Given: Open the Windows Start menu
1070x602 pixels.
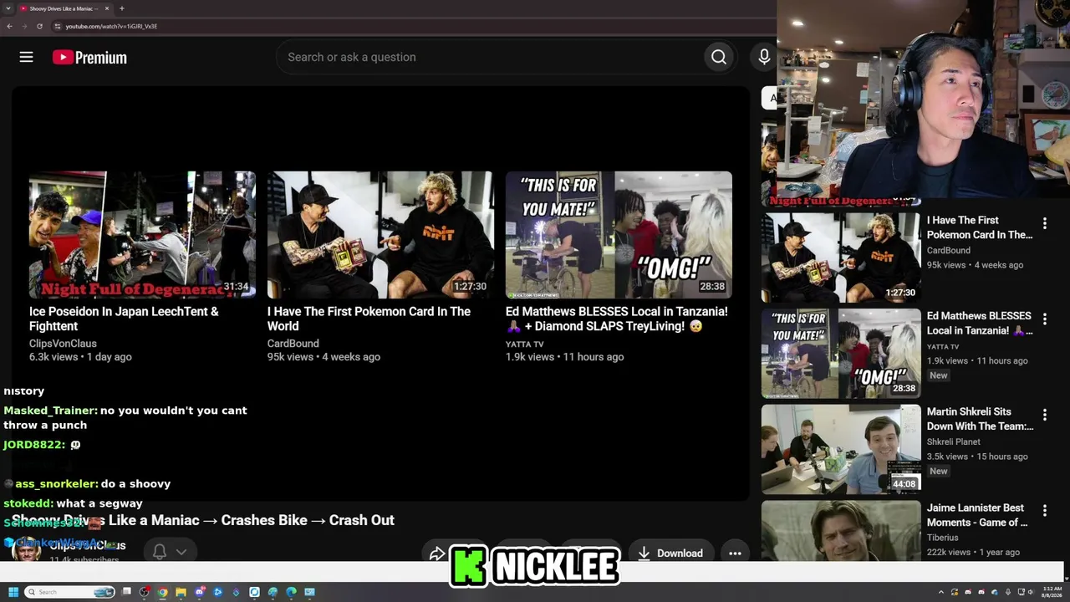Looking at the screenshot, I should coord(13,592).
